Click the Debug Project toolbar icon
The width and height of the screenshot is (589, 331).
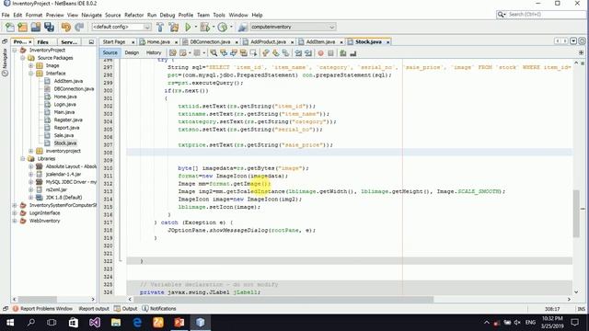tap(205, 27)
